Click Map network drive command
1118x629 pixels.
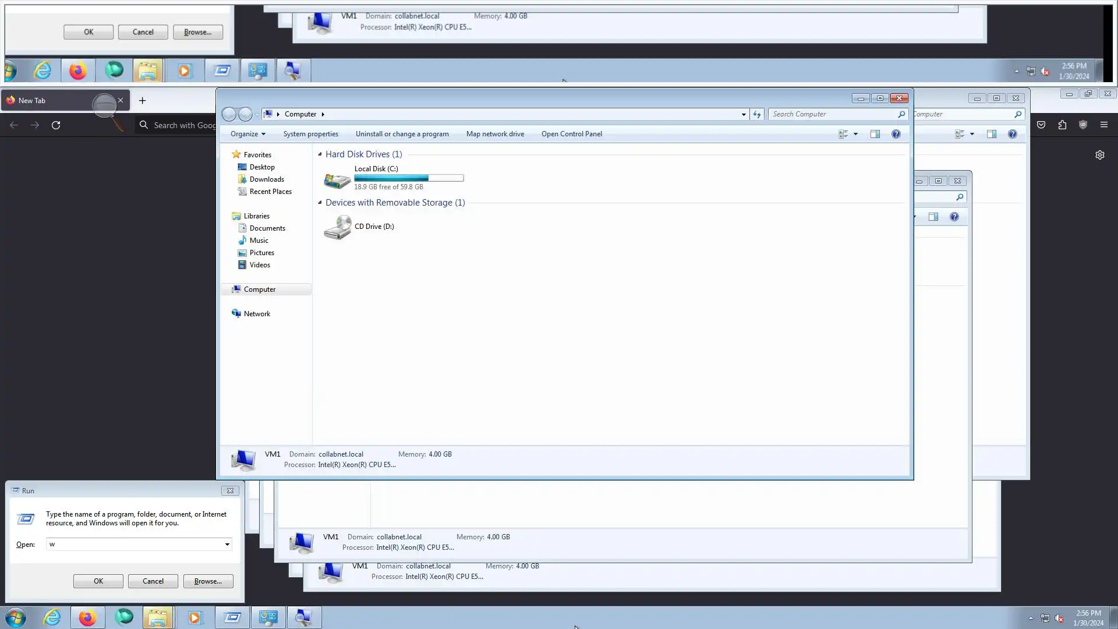(495, 134)
